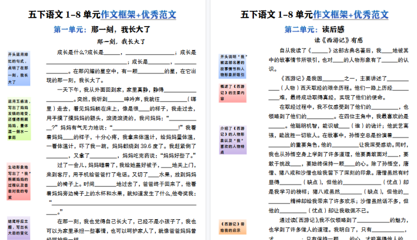This screenshot has height=240, width=417.
Task: Click the text '自从我读了《'
Action: pyautogui.click(x=295, y=50)
